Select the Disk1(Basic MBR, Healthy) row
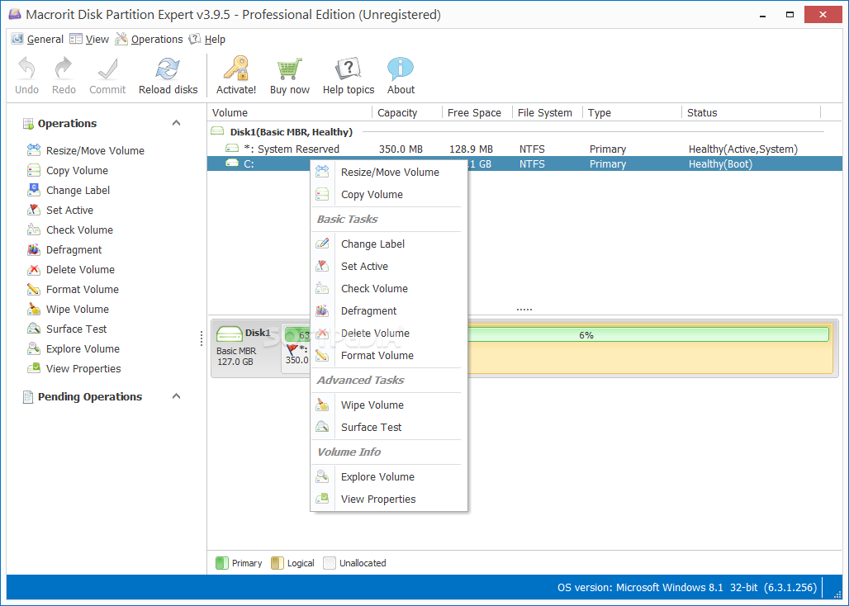 pyautogui.click(x=524, y=131)
